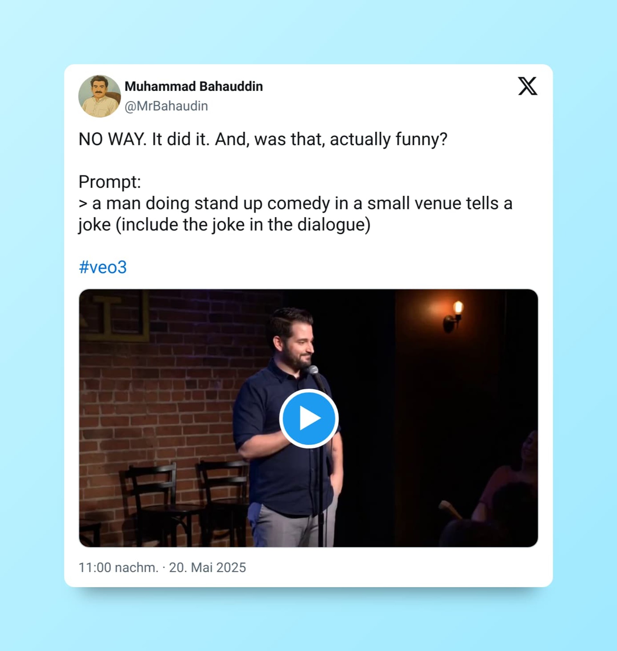Open the @MrBahaudin handle link
Viewport: 617px width, 651px height.
click(x=166, y=106)
